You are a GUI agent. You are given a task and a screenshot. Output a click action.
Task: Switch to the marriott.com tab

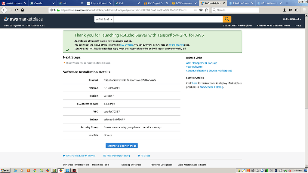pos(14,3)
